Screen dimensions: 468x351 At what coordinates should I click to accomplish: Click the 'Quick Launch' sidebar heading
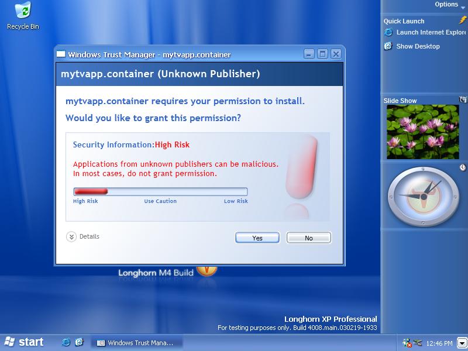pos(404,21)
